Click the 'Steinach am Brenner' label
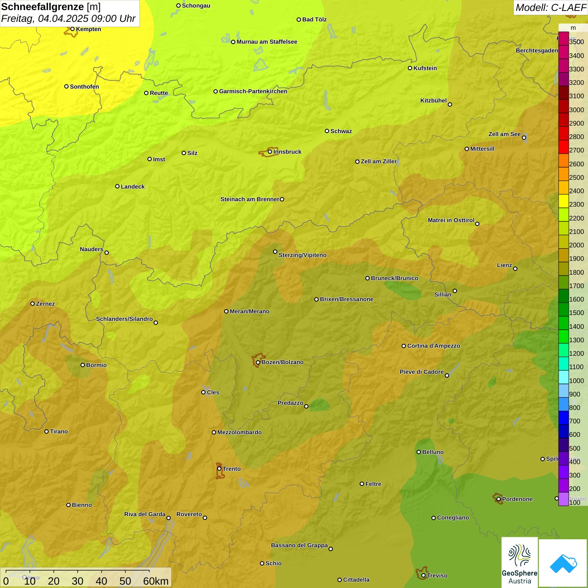Image resolution: width=588 pixels, height=588 pixels. (x=249, y=199)
